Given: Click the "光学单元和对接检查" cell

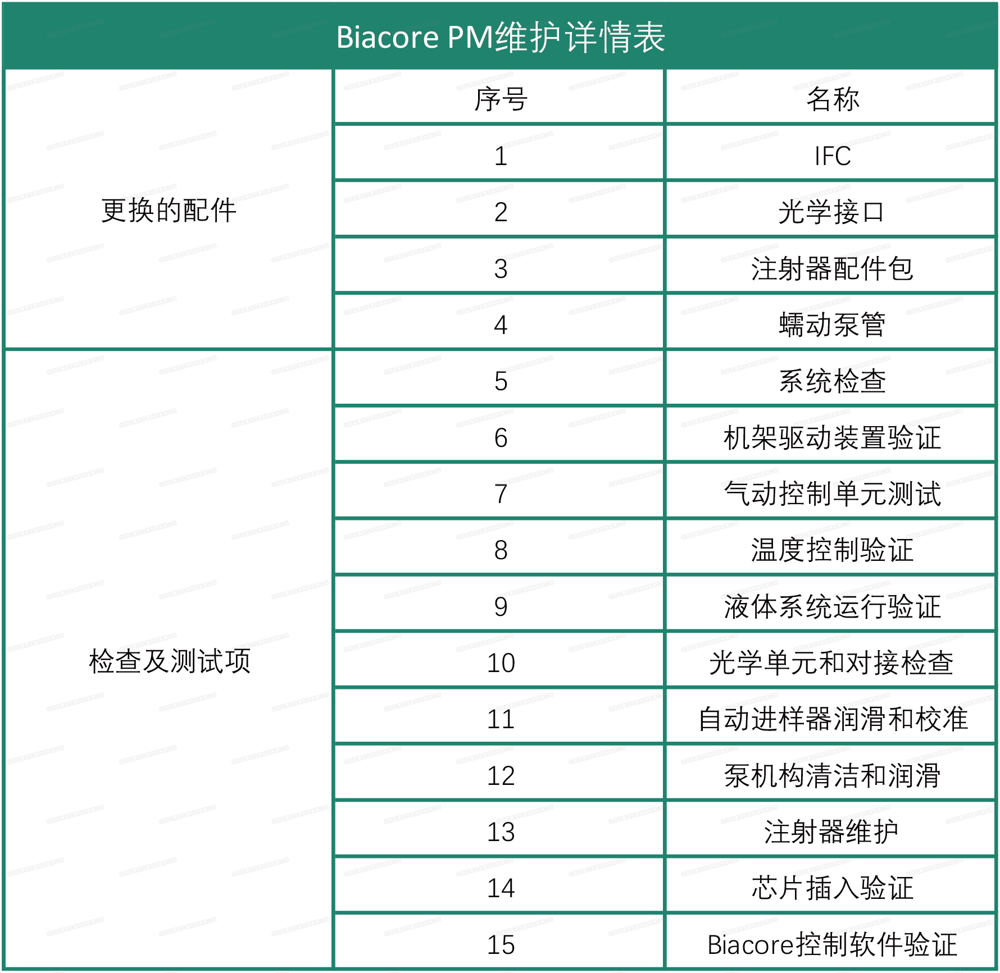Looking at the screenshot, I should 831,660.
